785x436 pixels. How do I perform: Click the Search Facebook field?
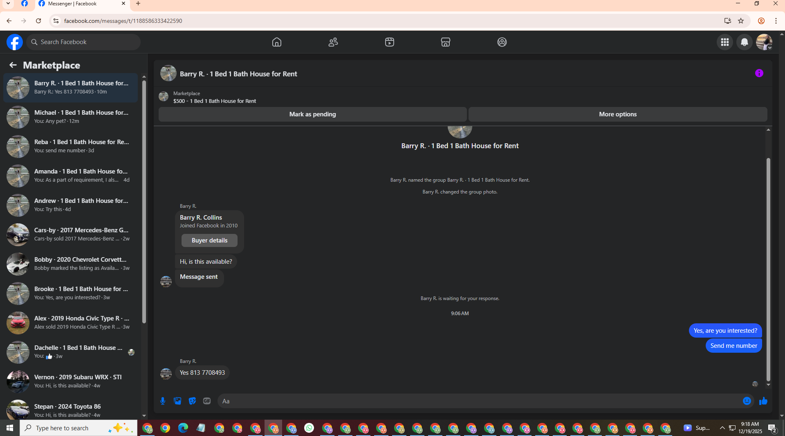coord(84,42)
